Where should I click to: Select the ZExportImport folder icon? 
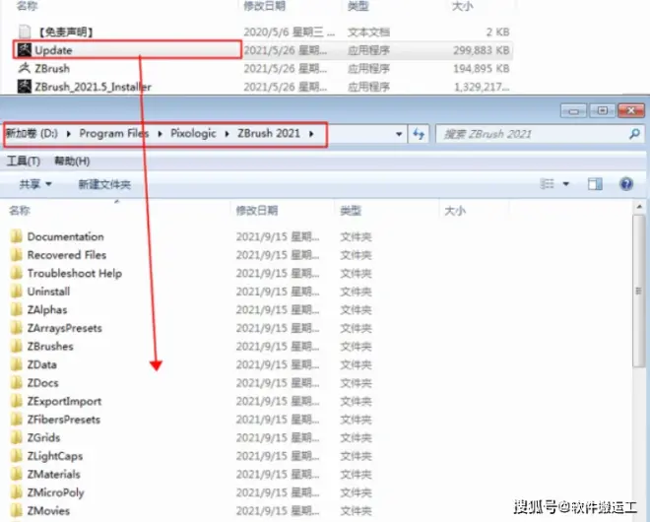click(17, 401)
